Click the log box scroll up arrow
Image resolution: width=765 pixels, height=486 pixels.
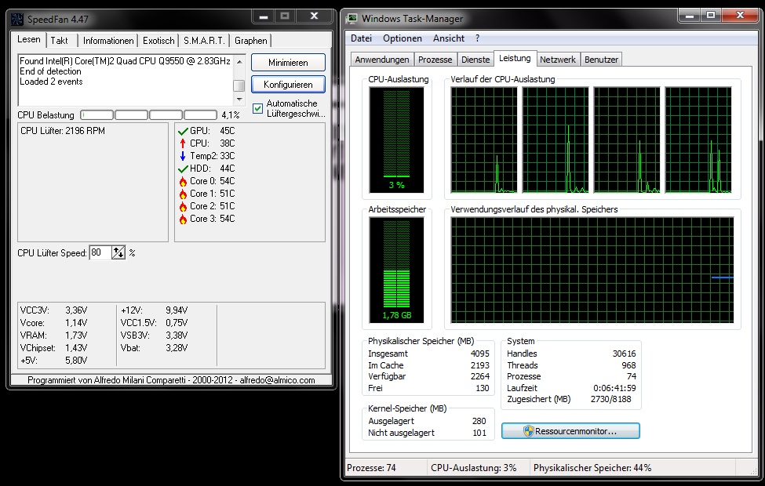point(239,62)
